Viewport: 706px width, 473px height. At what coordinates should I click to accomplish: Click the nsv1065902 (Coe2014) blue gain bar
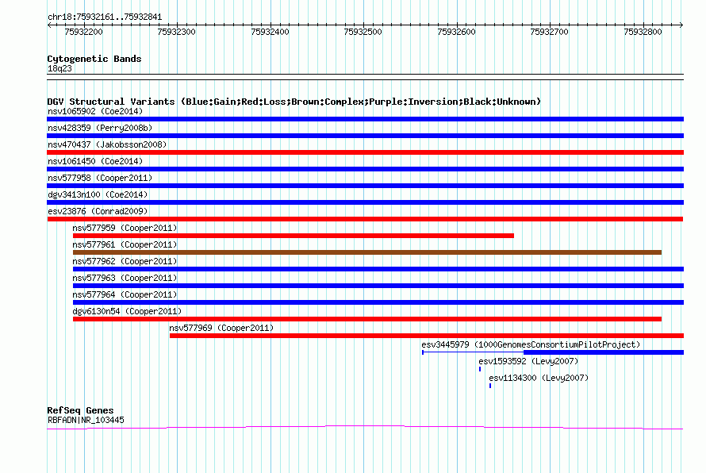click(x=365, y=119)
